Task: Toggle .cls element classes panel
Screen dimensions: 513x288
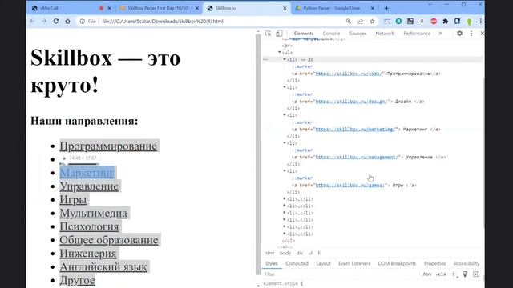Action: [x=441, y=274]
